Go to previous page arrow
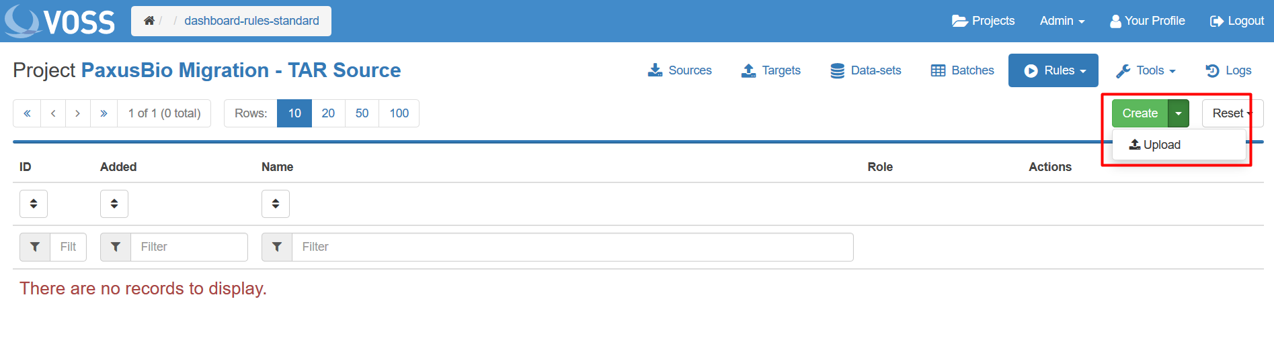This screenshot has height=342, width=1274. point(53,113)
